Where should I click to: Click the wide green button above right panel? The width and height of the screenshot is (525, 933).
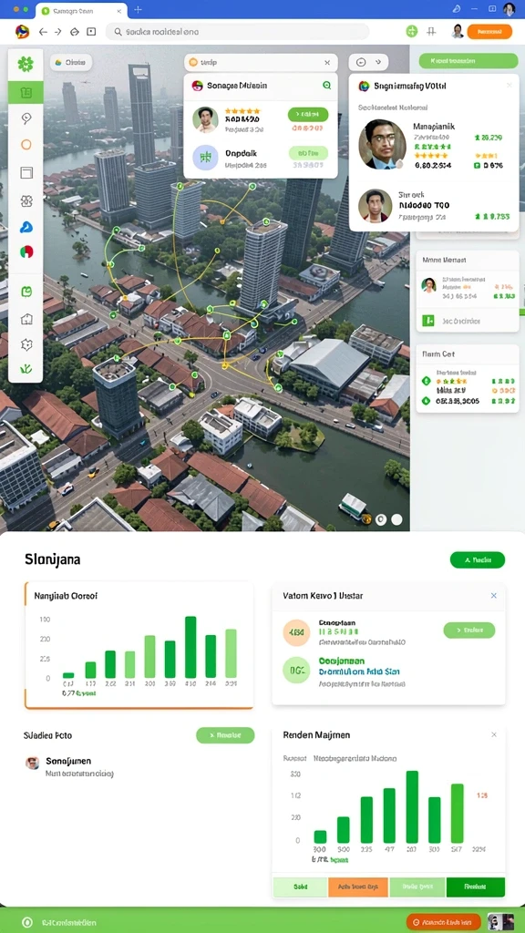click(468, 61)
